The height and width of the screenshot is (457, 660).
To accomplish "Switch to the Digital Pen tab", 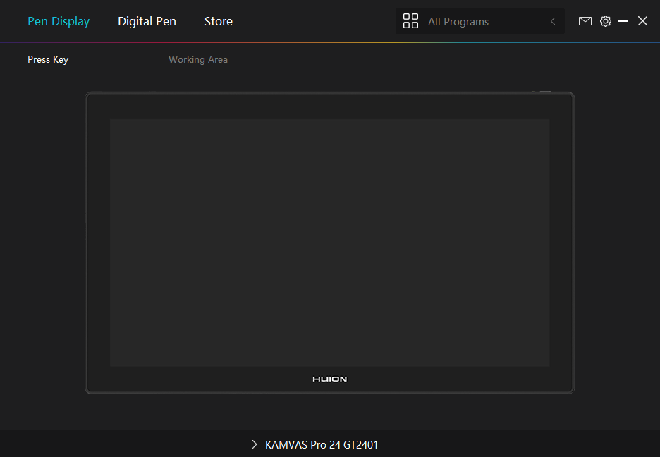I will point(147,21).
